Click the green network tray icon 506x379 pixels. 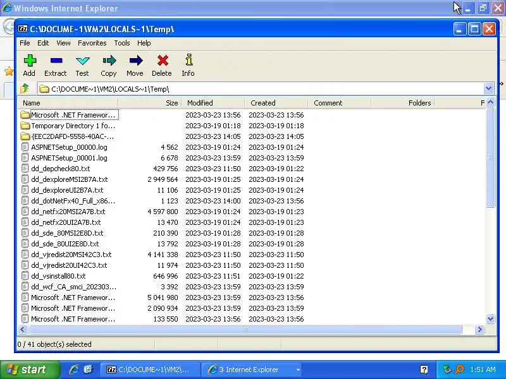coord(447,370)
